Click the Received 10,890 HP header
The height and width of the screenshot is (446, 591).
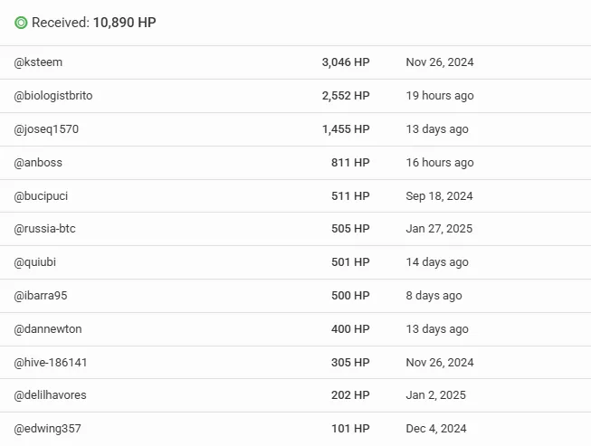[x=94, y=23]
